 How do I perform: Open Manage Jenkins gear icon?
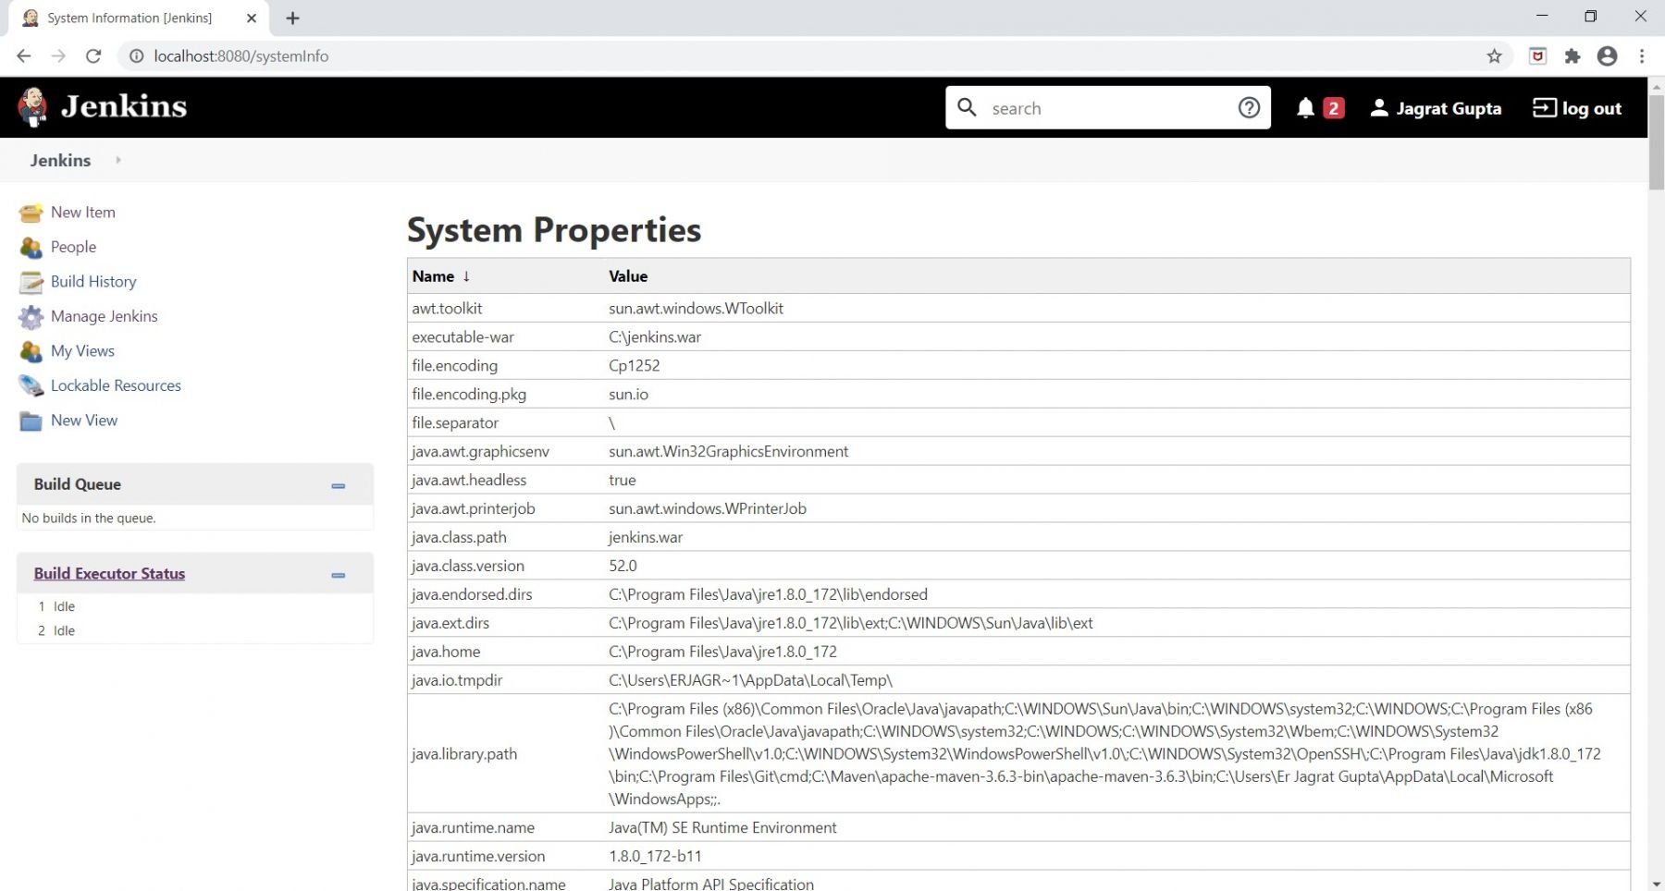[31, 316]
